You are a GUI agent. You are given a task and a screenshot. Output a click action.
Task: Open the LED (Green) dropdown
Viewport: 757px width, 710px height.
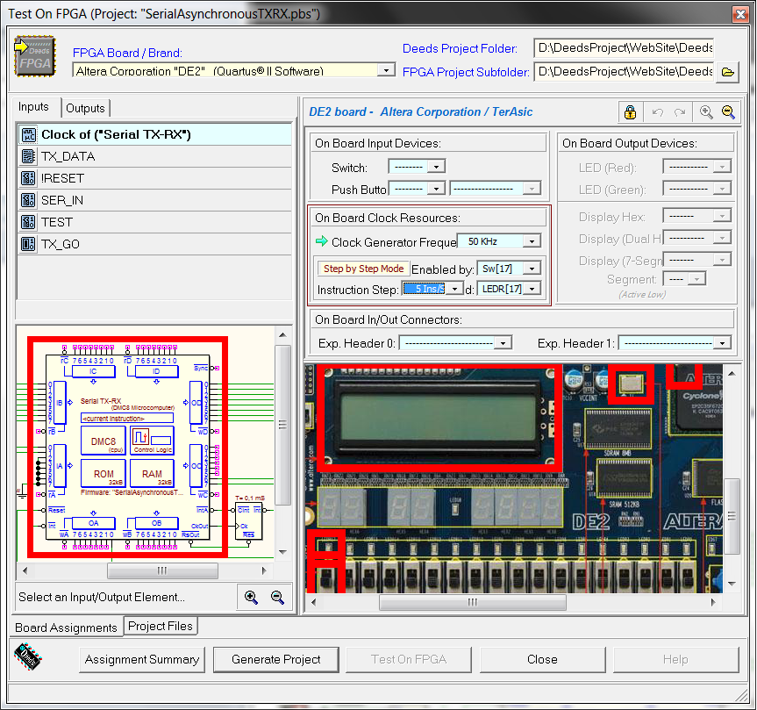[x=722, y=189]
